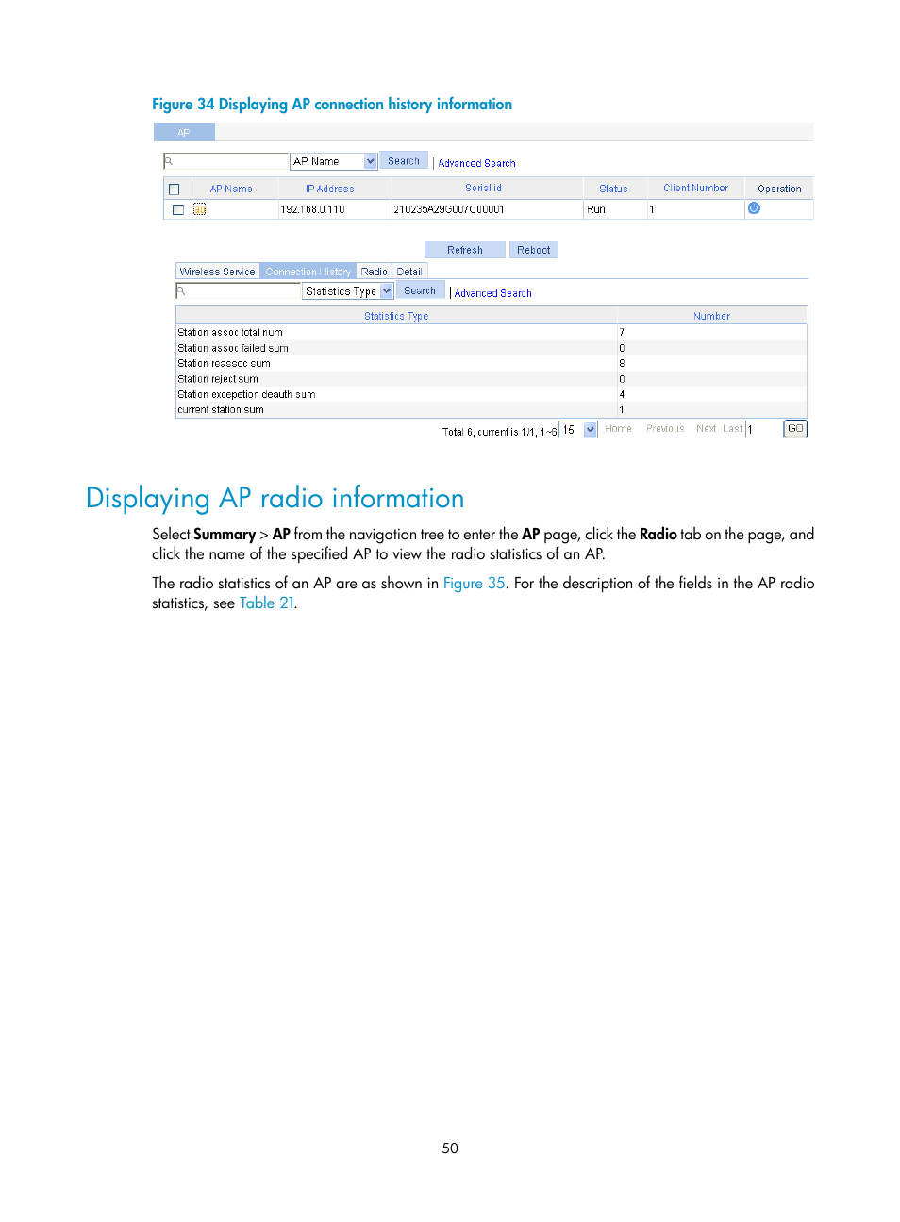Open the Detail tab
This screenshot has height=1222, width=900.
point(409,272)
